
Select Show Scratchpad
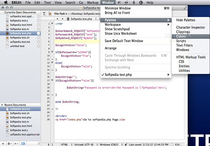click(136, 29)
